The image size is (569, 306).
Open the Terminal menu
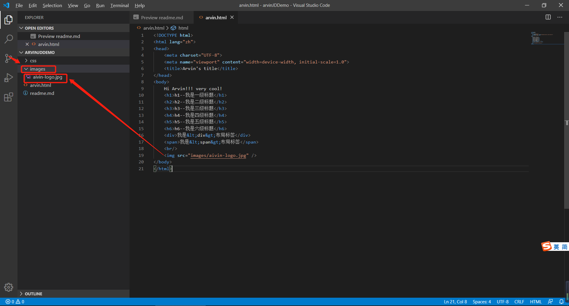click(x=119, y=5)
